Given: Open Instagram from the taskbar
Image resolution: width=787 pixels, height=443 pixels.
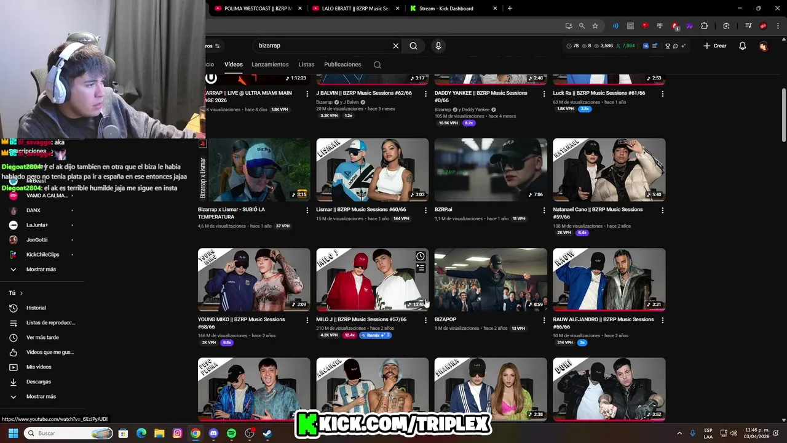Looking at the screenshot, I should click(177, 433).
